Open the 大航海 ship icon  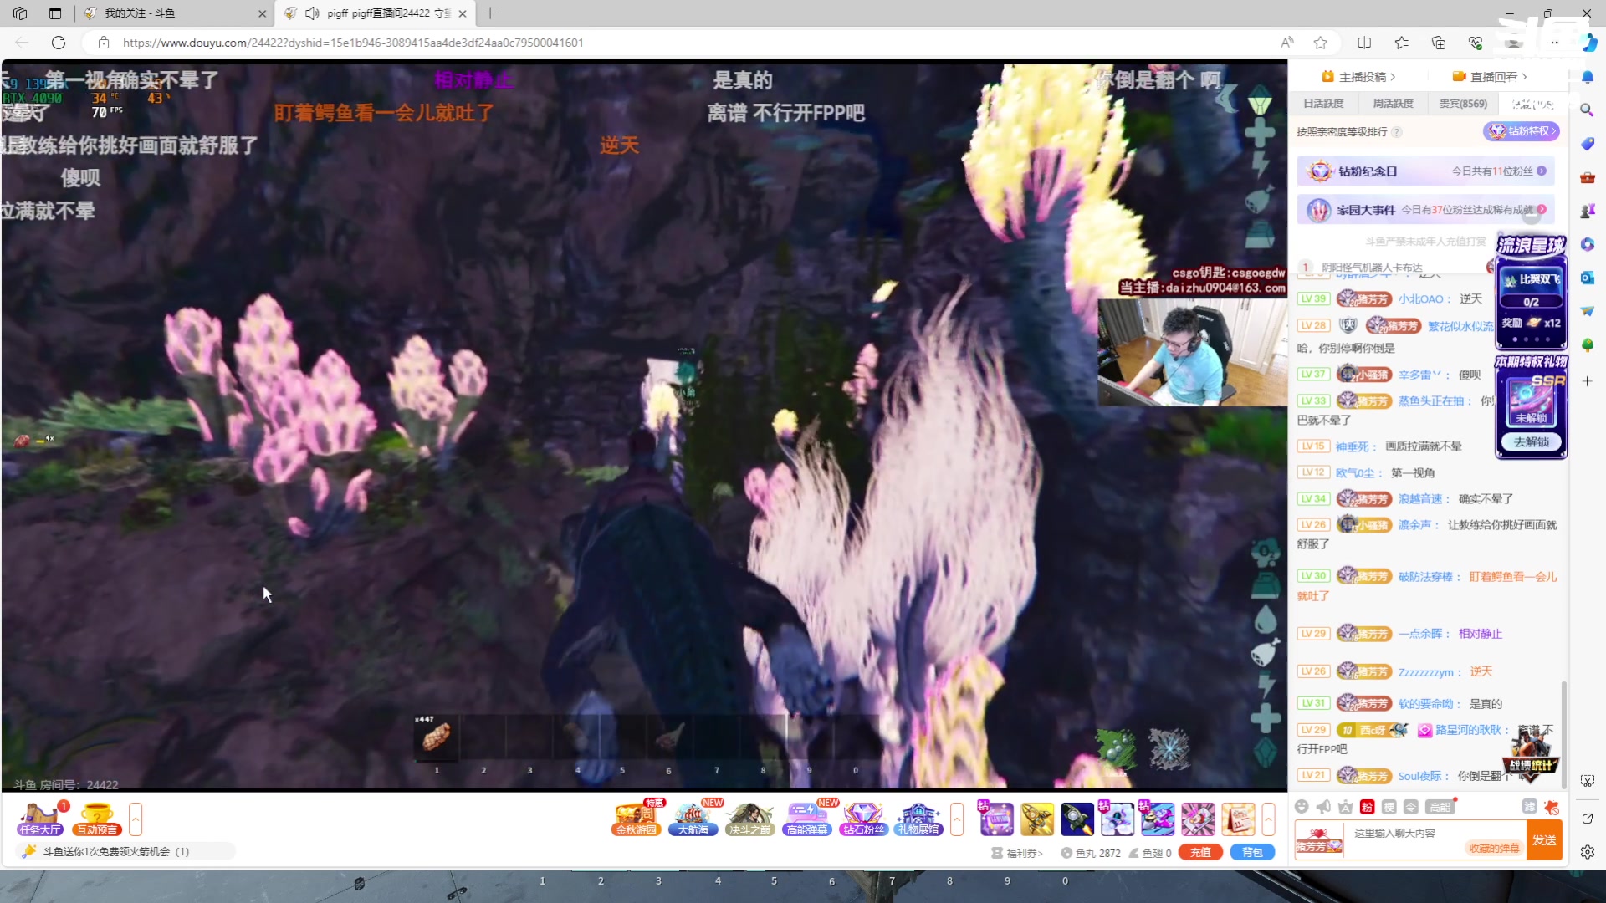click(693, 819)
